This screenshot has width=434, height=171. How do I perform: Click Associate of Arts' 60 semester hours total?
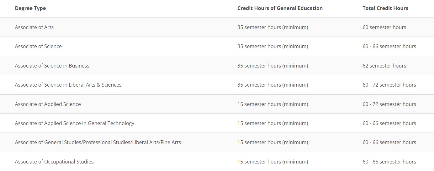[x=384, y=27]
